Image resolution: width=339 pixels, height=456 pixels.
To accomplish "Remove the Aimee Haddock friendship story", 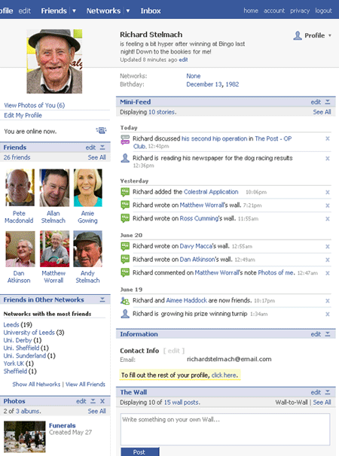I will coord(328,301).
